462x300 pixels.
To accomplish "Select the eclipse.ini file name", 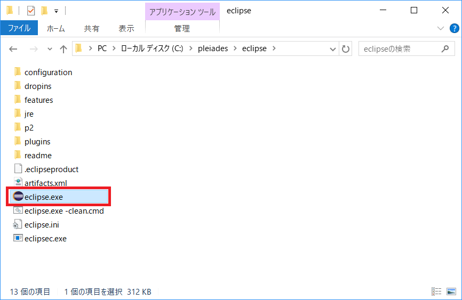I will (42, 225).
